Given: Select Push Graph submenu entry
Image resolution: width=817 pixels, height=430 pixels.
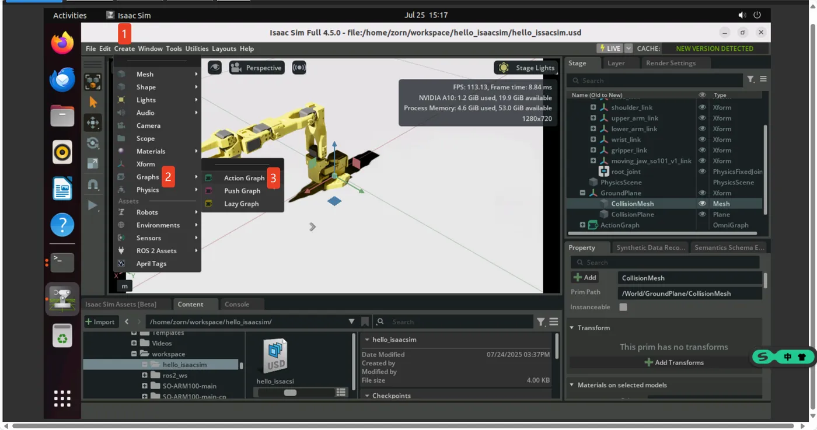Looking at the screenshot, I should (243, 191).
